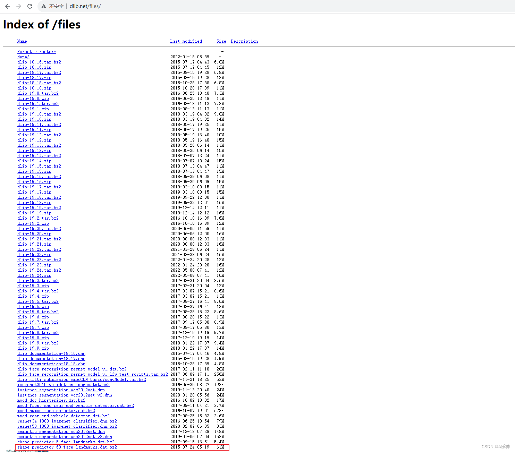This screenshot has height=452, width=515.
Task: Download the dlib-18.16.tar.bz2 release
Action: tap(39, 62)
